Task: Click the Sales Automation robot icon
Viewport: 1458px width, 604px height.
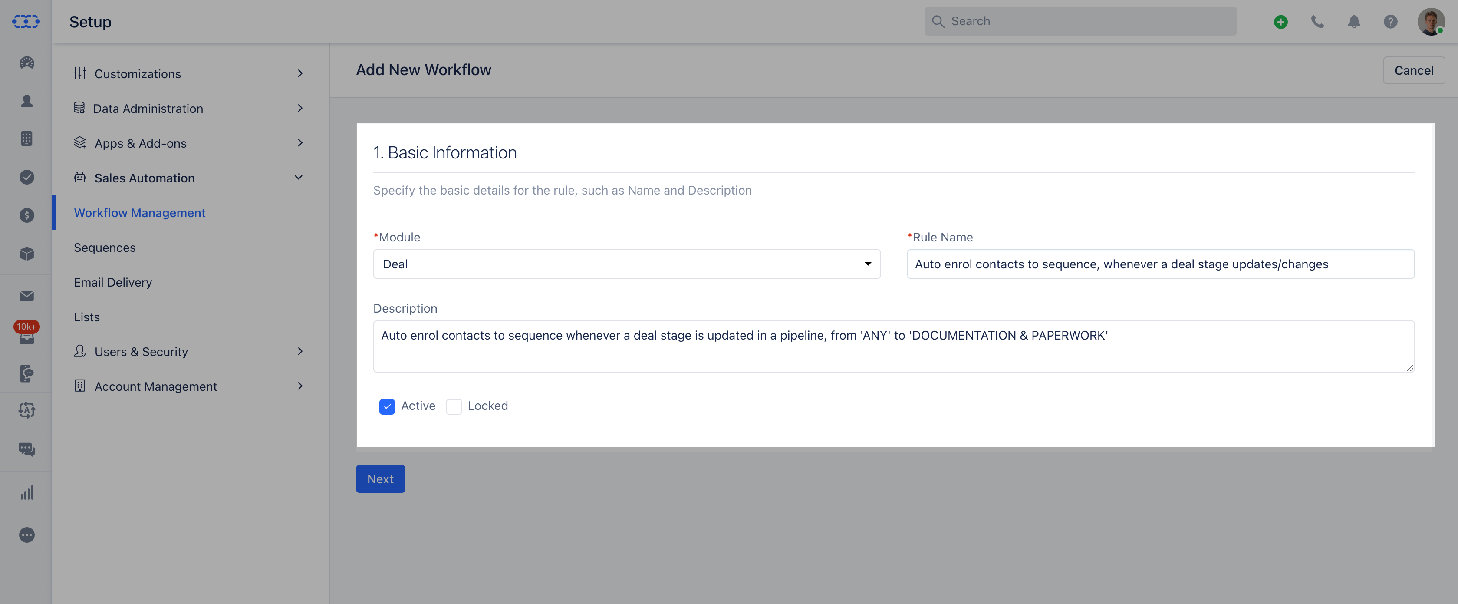Action: coord(80,177)
